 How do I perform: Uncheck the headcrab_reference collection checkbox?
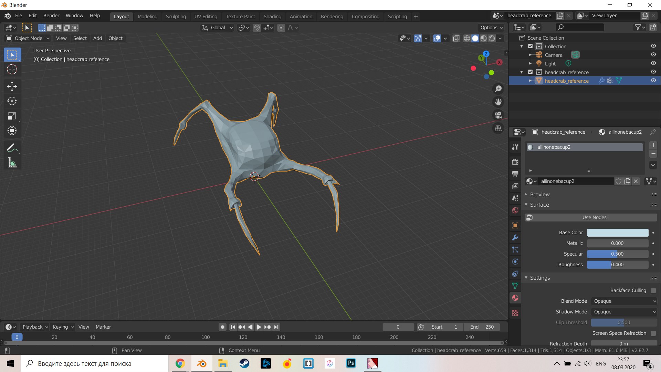pyautogui.click(x=530, y=72)
